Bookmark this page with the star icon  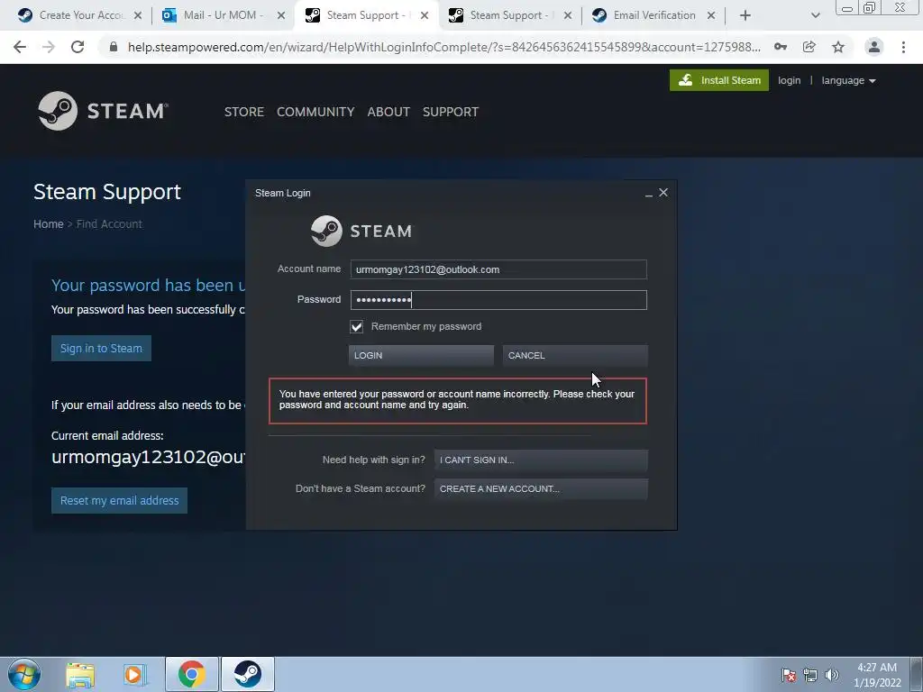(838, 47)
